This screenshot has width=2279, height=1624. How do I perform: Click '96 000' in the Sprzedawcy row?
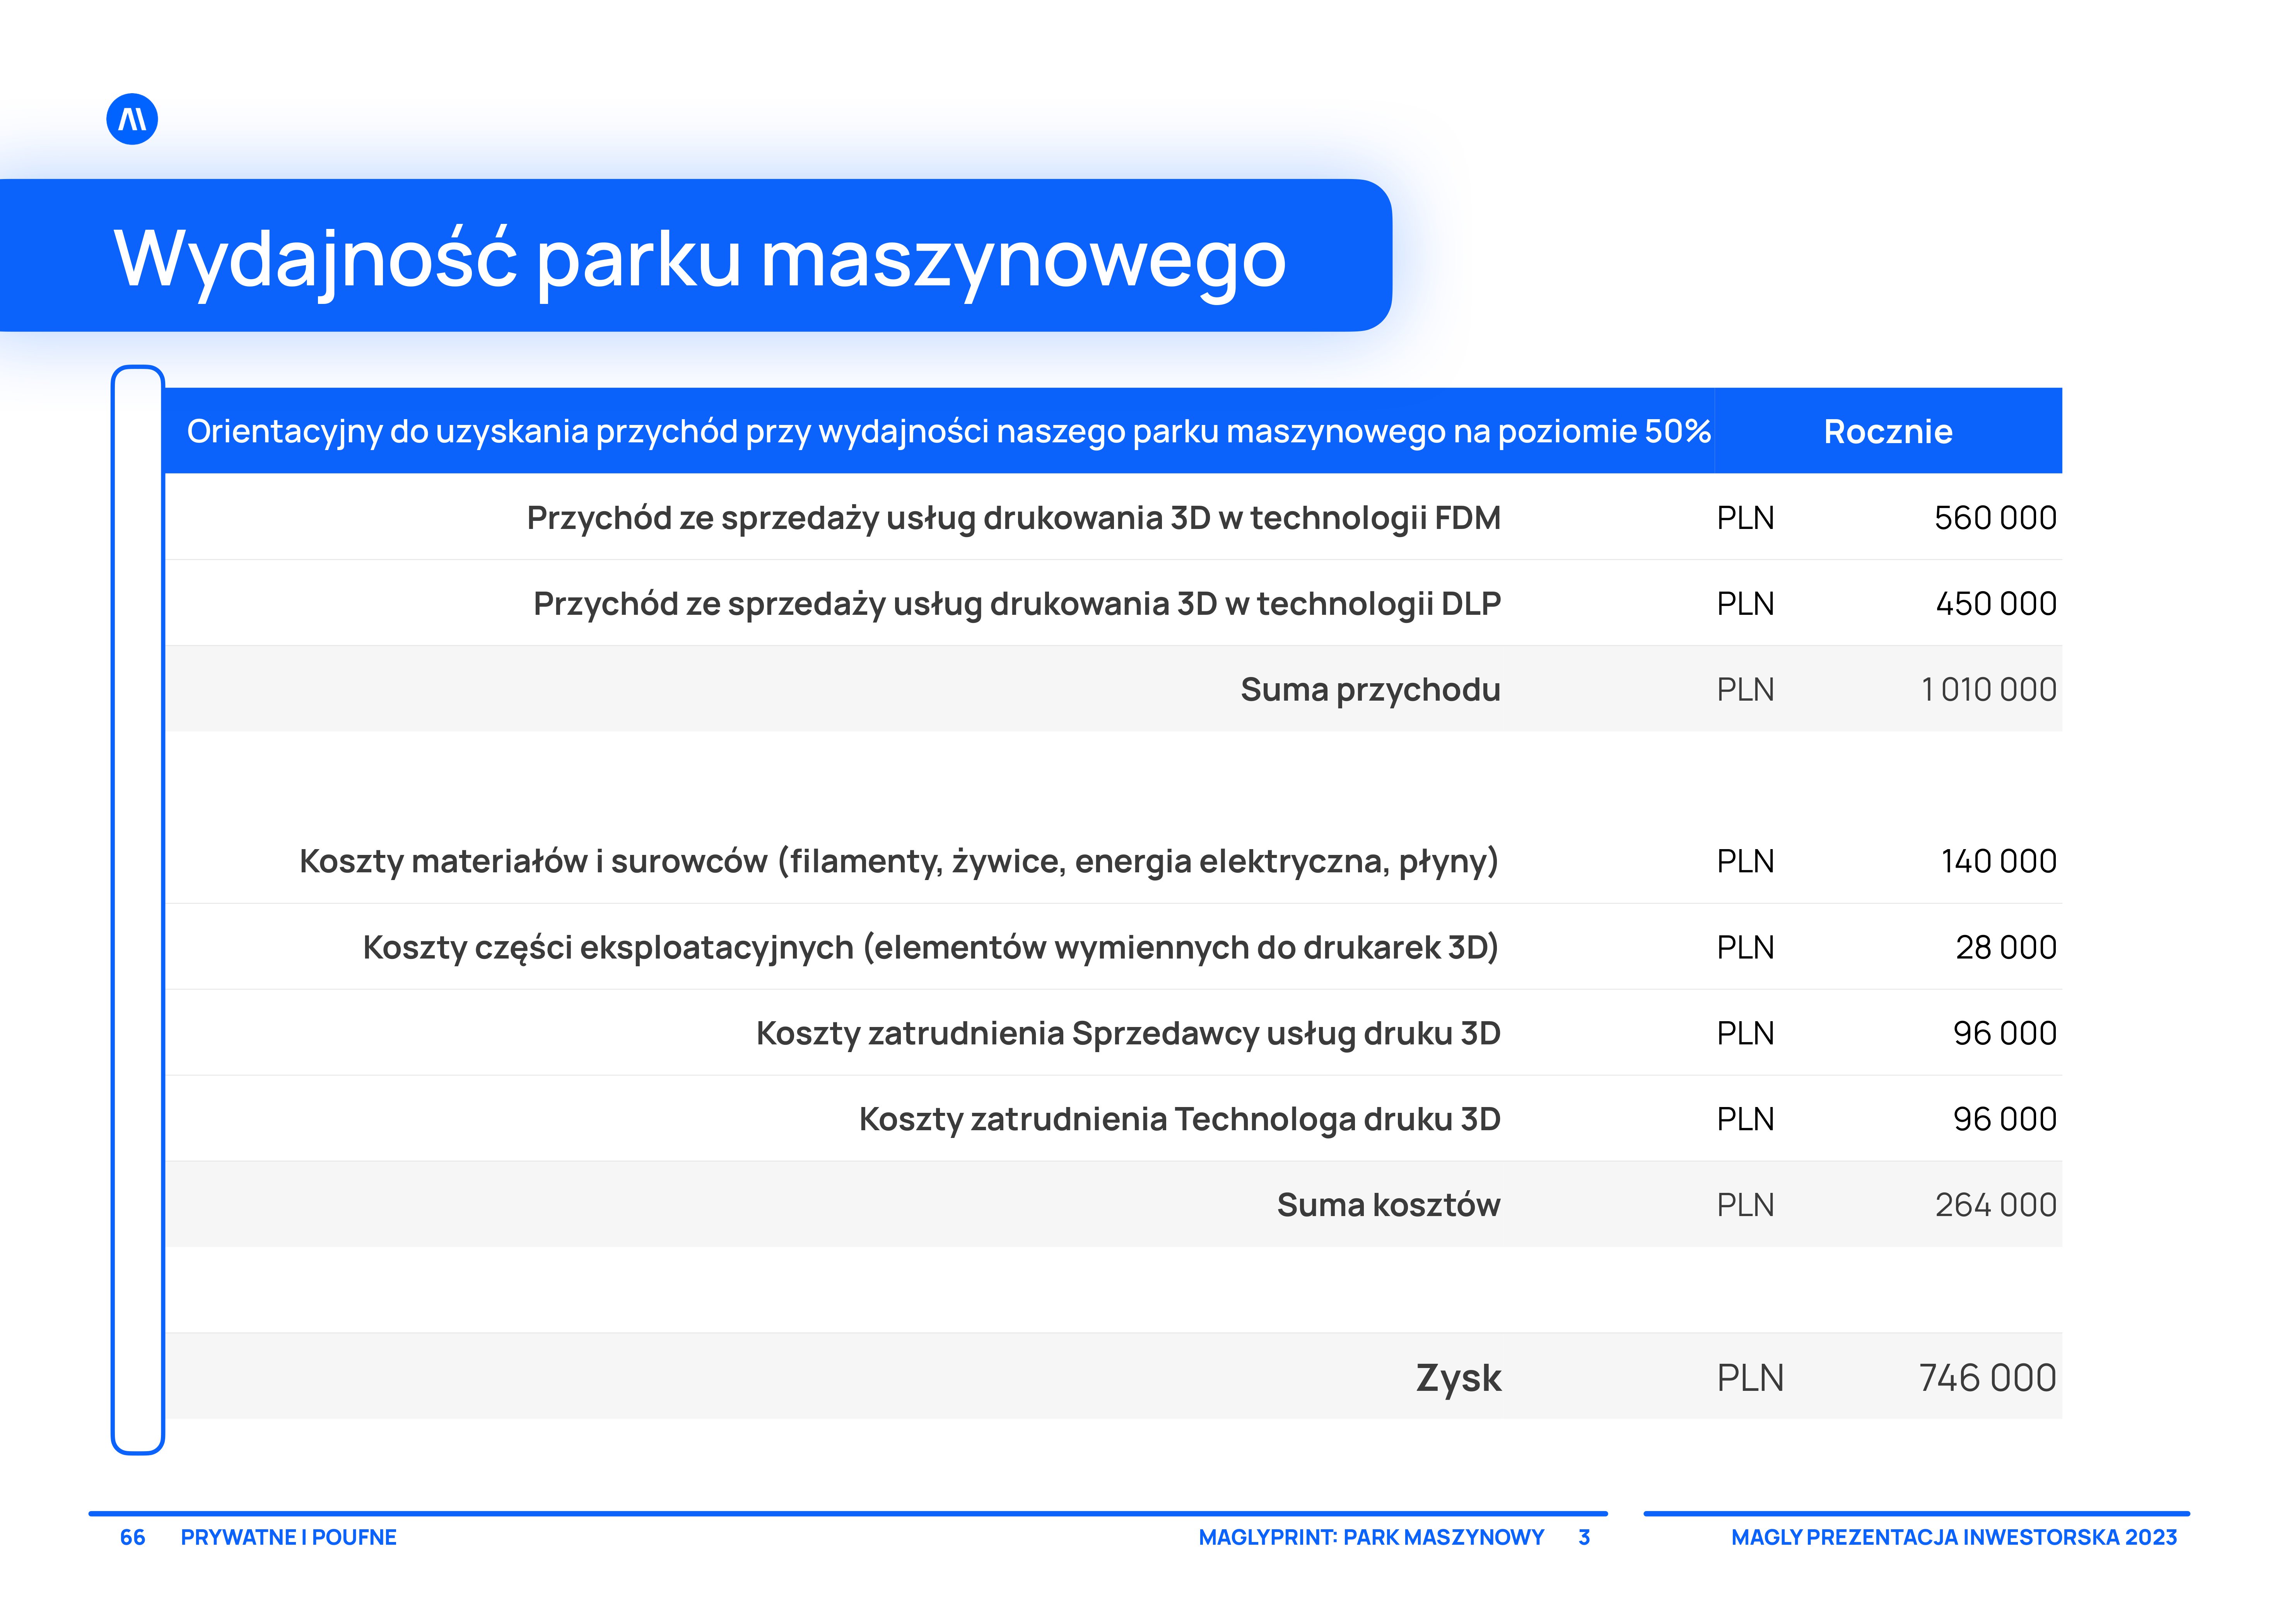tap(2005, 1033)
